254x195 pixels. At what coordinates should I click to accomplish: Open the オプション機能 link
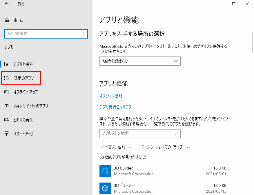pyautogui.click(x=111, y=96)
